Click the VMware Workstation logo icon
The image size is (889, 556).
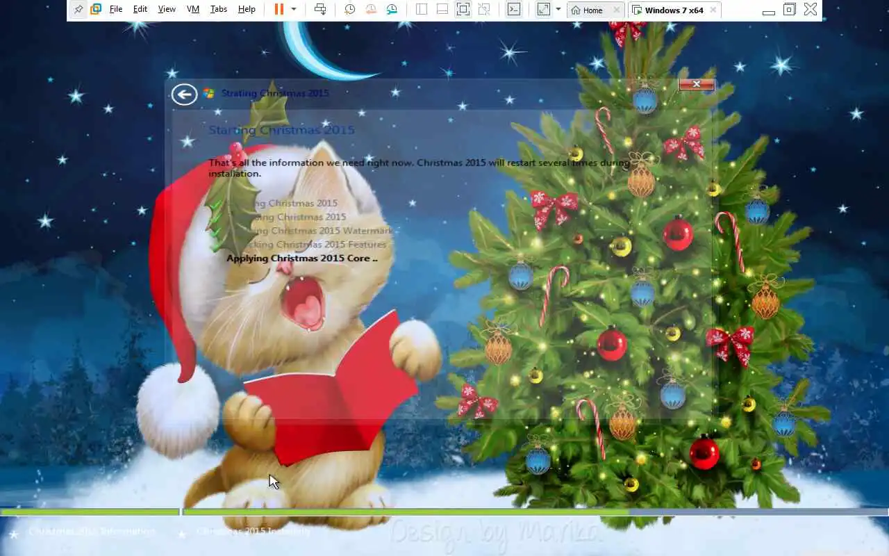tap(96, 10)
